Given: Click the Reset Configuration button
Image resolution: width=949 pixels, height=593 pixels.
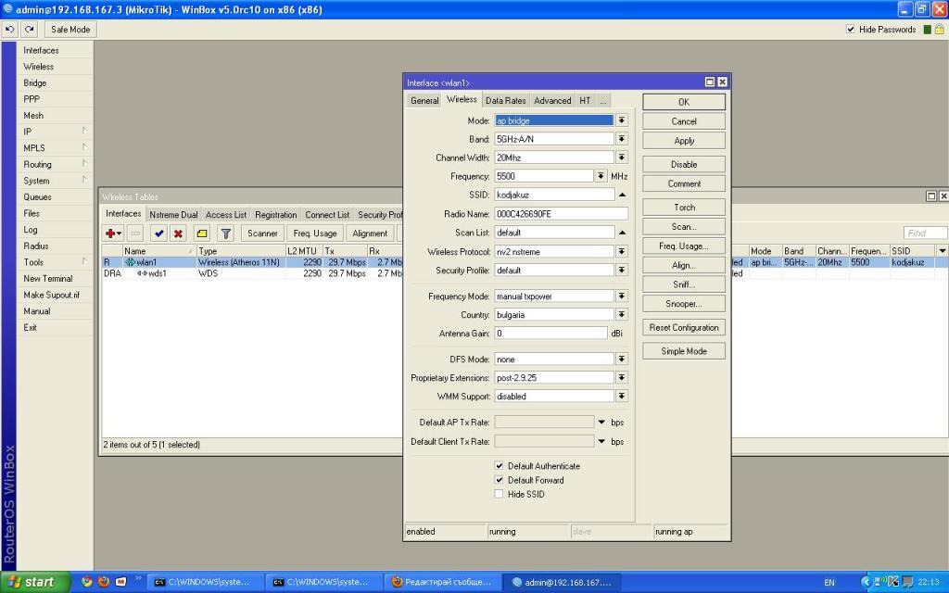Looking at the screenshot, I should pos(684,328).
